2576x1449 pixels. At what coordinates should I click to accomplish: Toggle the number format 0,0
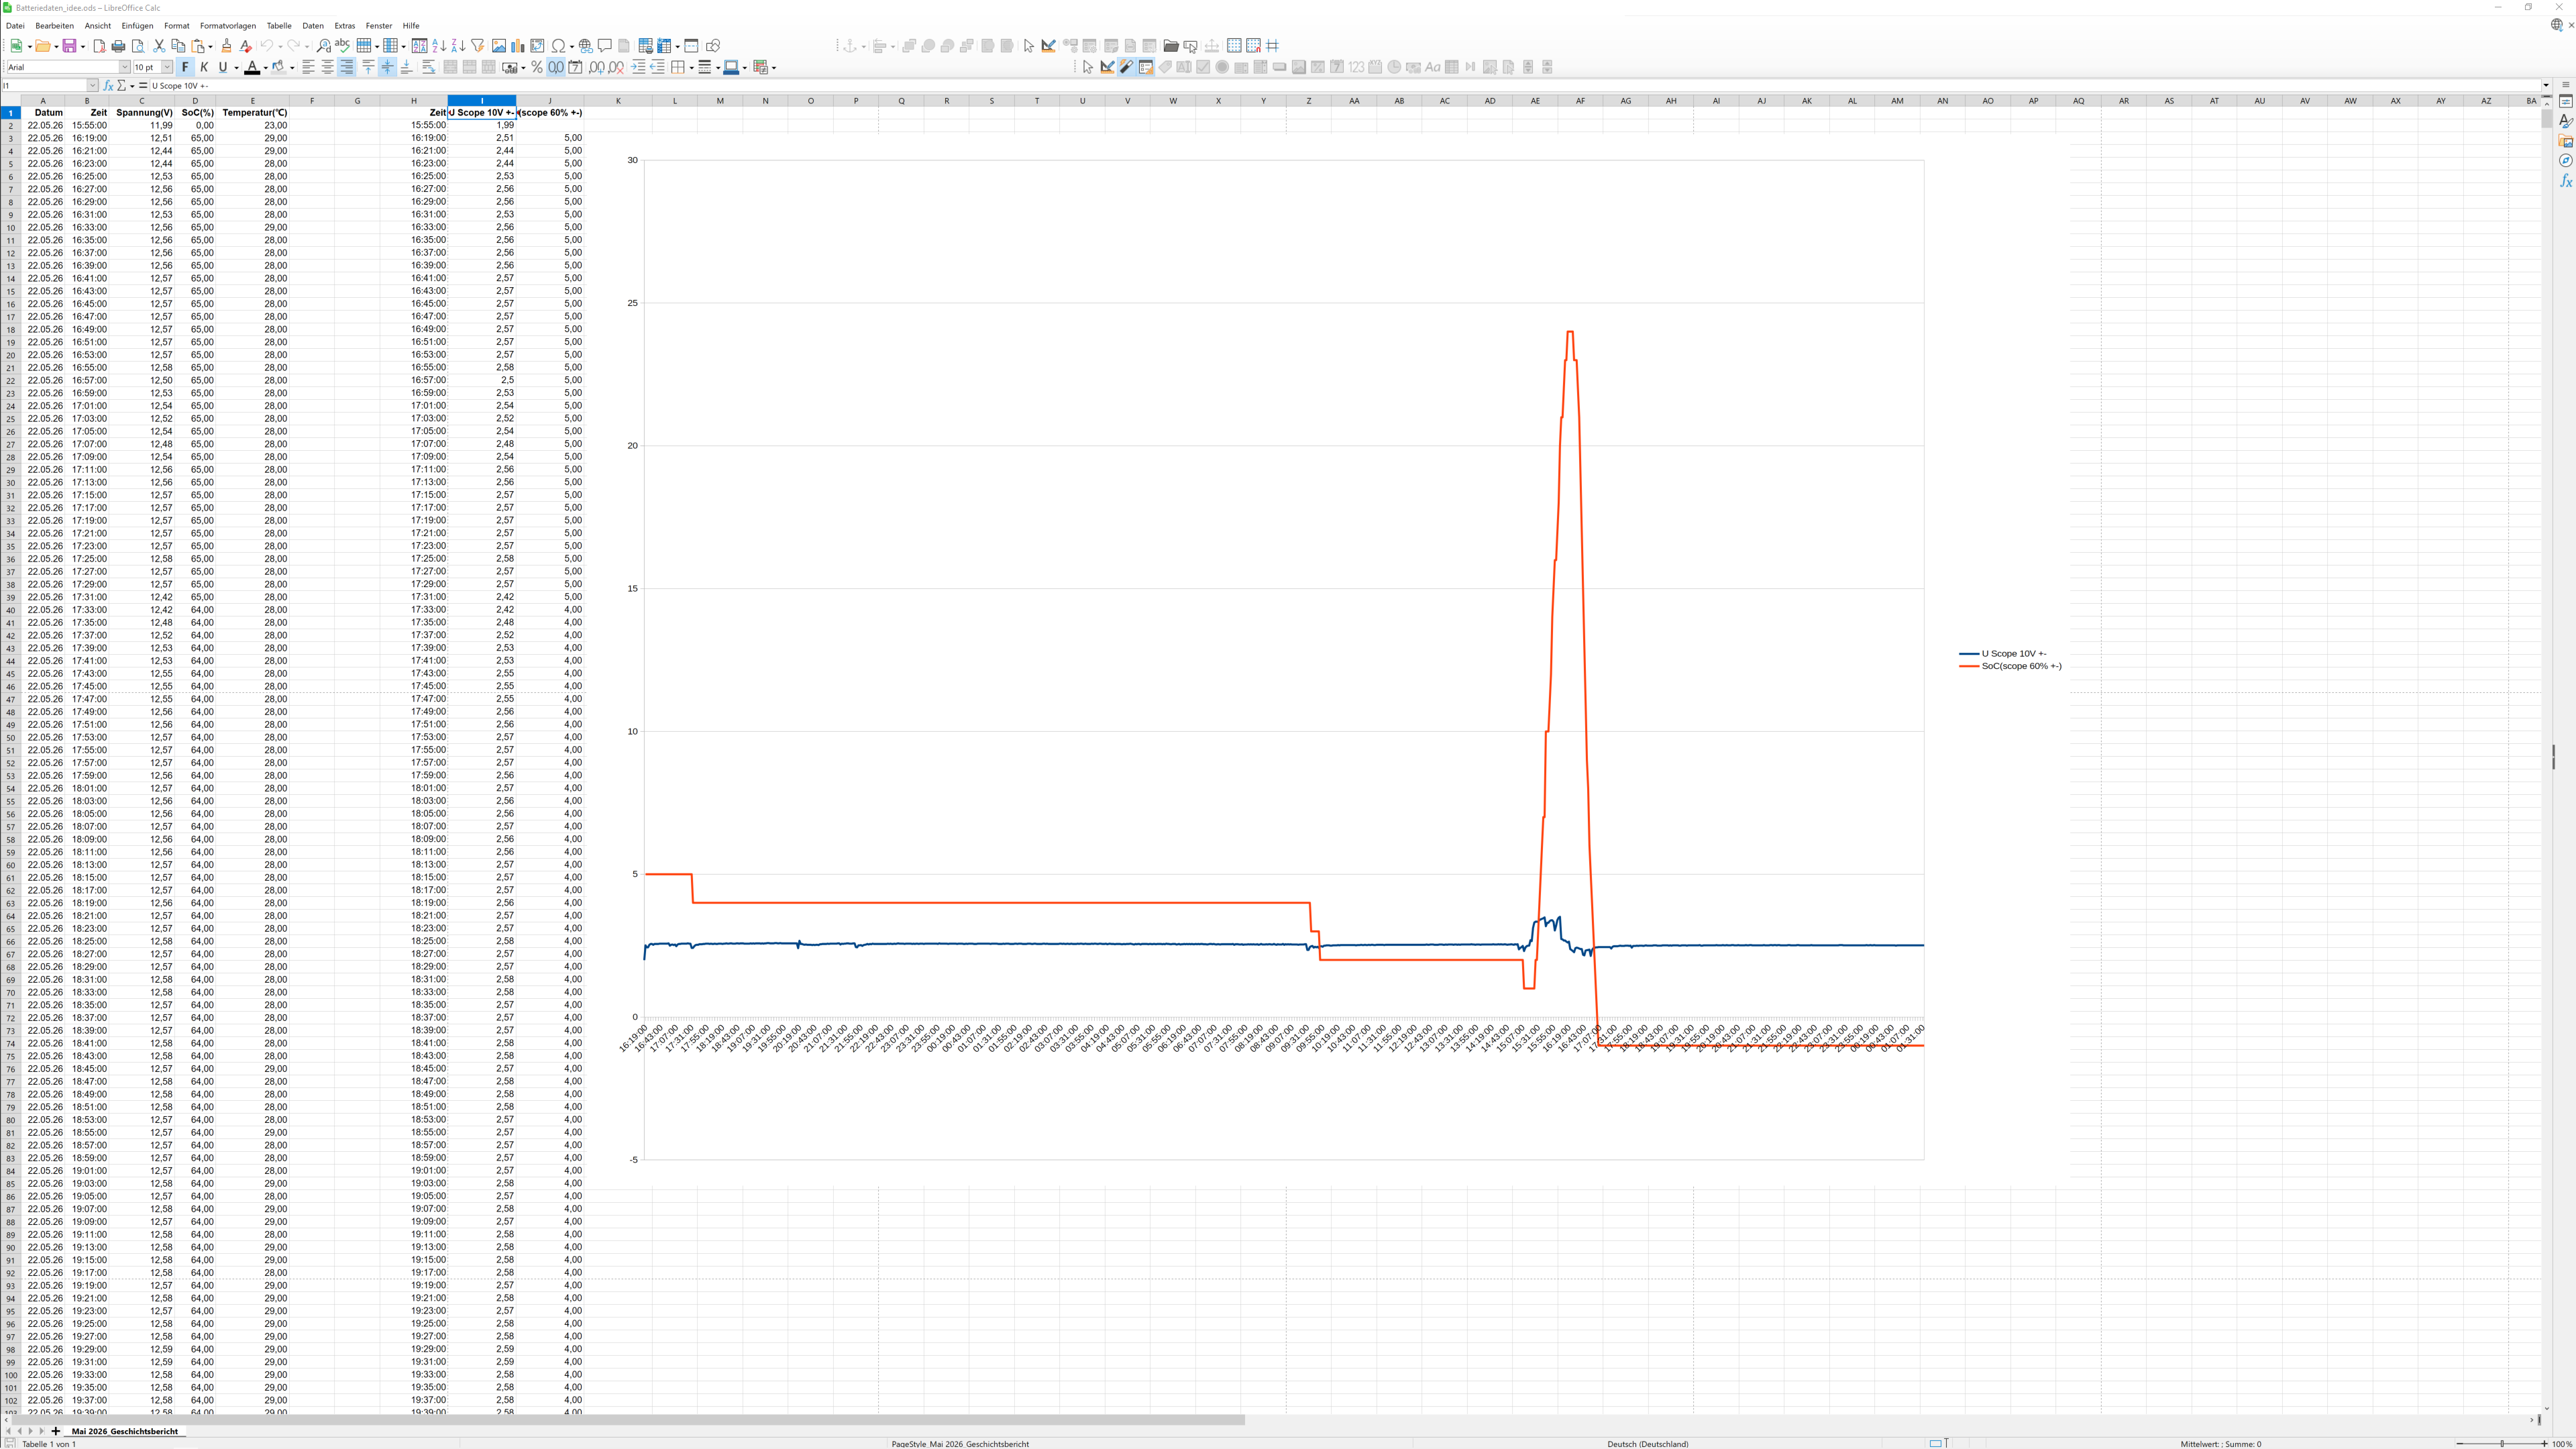pos(556,67)
